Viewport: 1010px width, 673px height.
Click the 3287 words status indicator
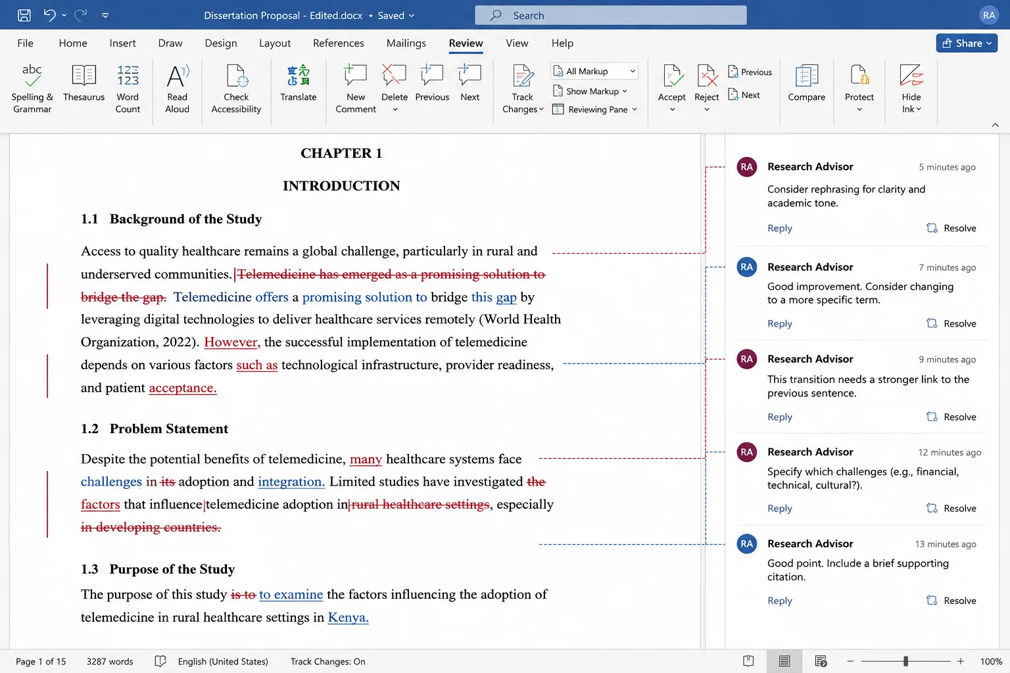[110, 661]
